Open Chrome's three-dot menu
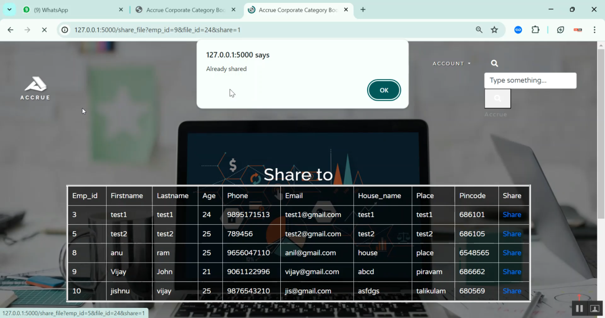Image resolution: width=605 pixels, height=318 pixels. [x=595, y=30]
